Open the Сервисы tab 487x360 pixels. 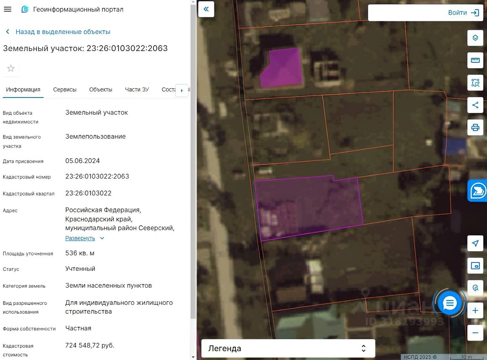coord(65,90)
